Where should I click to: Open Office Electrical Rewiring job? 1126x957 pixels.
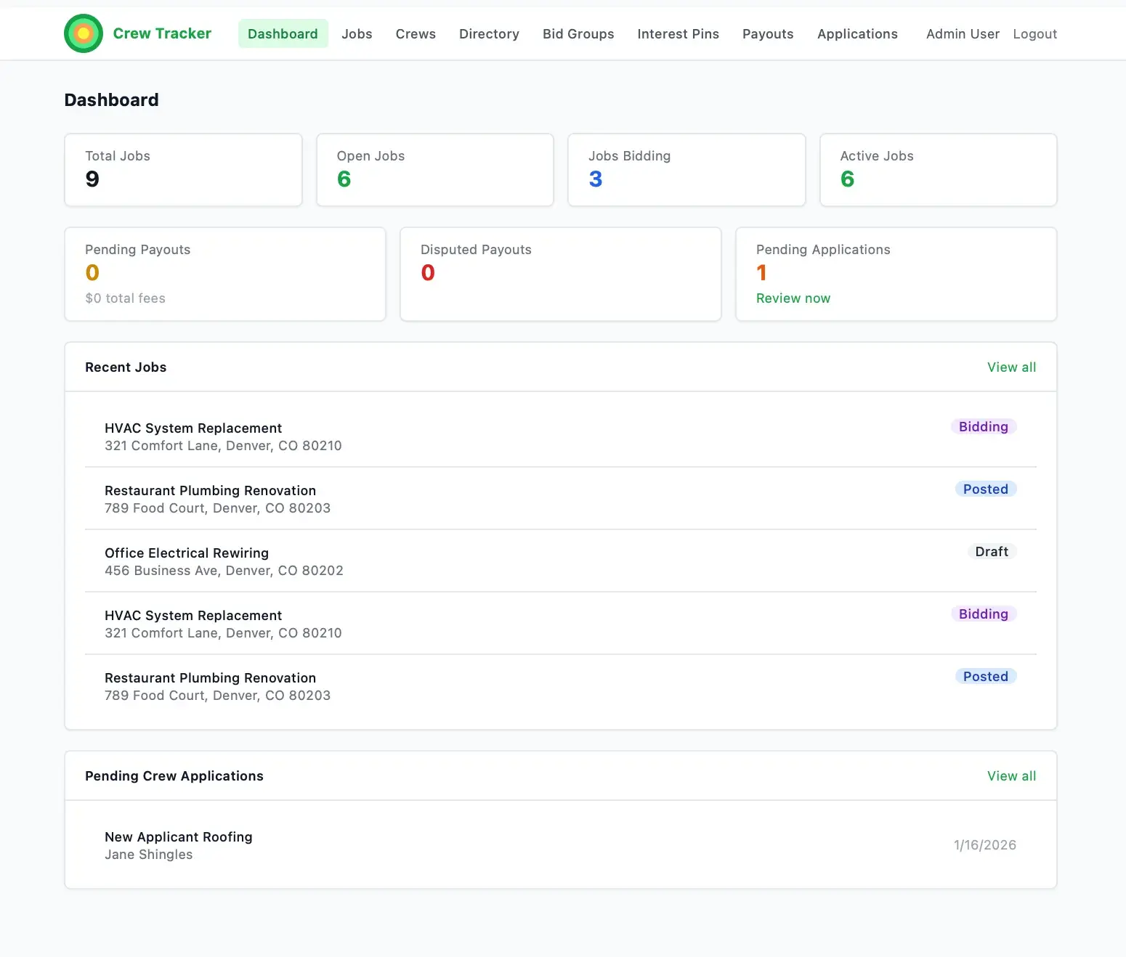pos(561,561)
